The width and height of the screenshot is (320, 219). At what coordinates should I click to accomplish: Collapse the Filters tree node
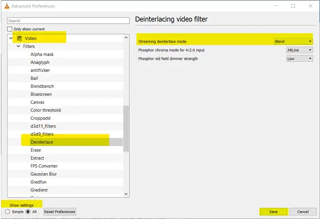tap(18, 46)
